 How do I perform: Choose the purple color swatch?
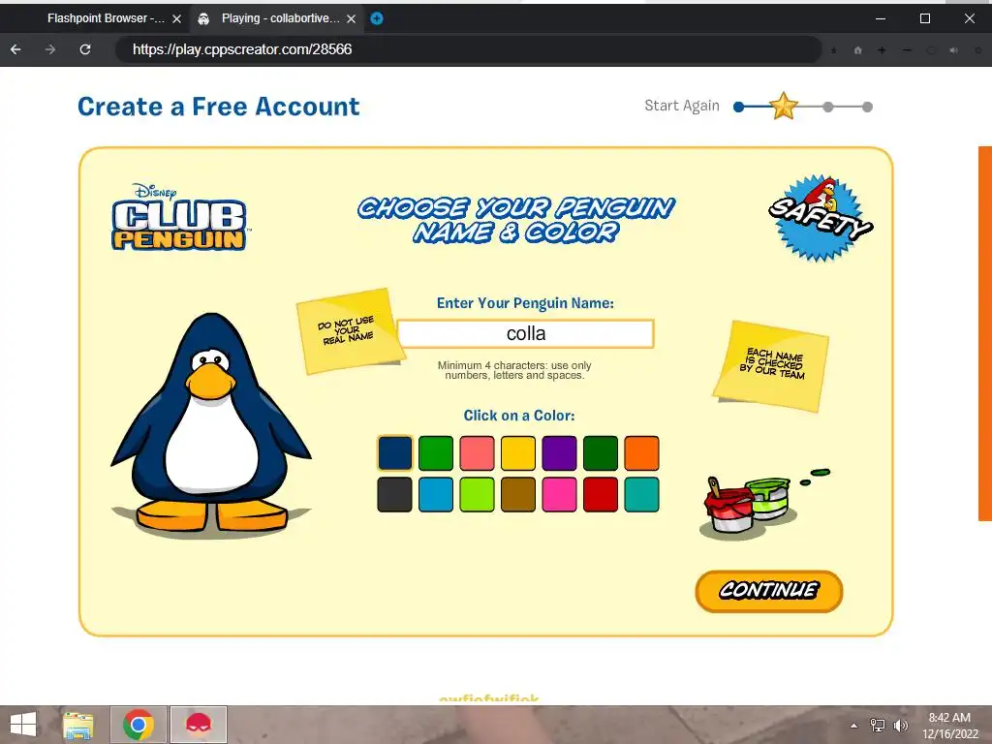[x=559, y=453]
